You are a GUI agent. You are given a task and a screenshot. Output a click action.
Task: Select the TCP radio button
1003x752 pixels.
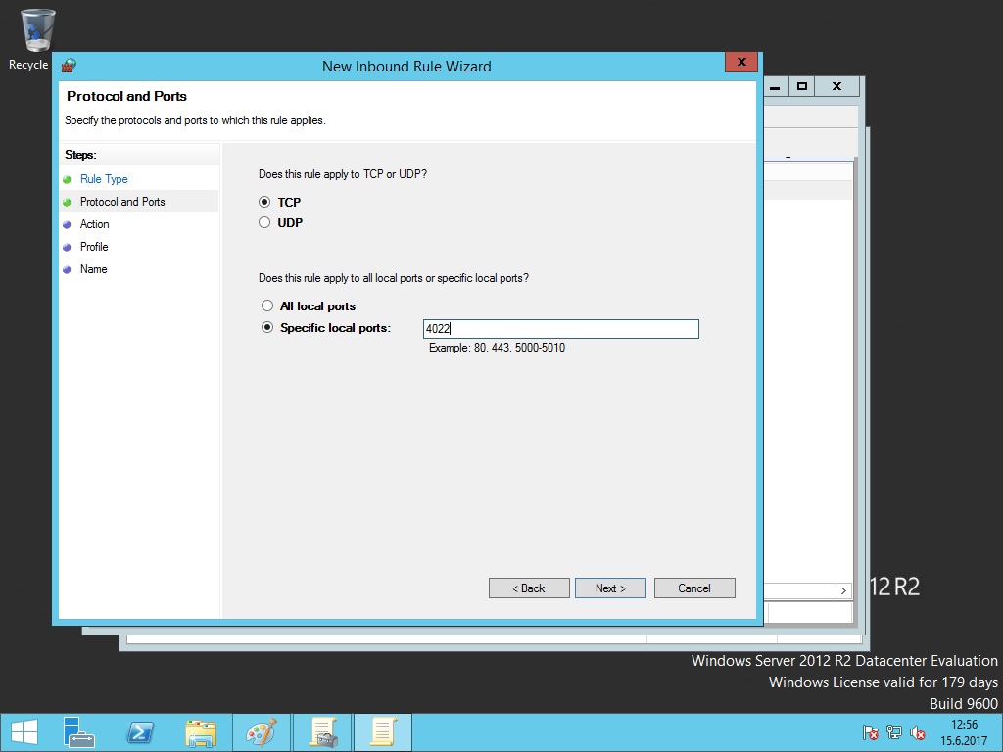point(264,202)
